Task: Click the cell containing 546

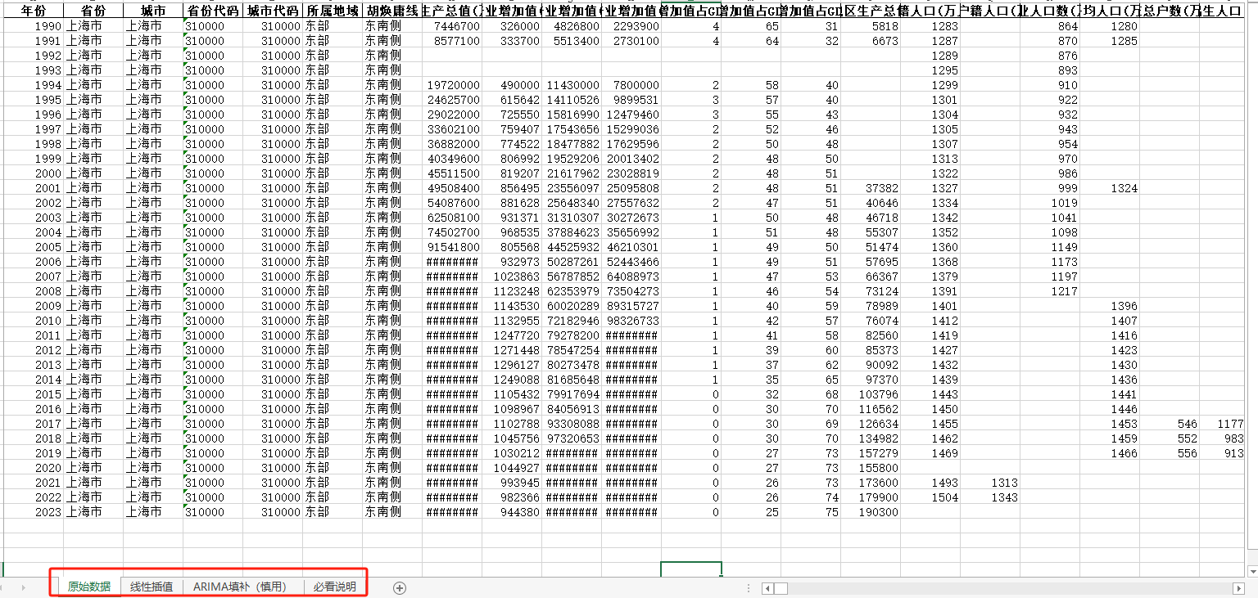Action: 1170,424
